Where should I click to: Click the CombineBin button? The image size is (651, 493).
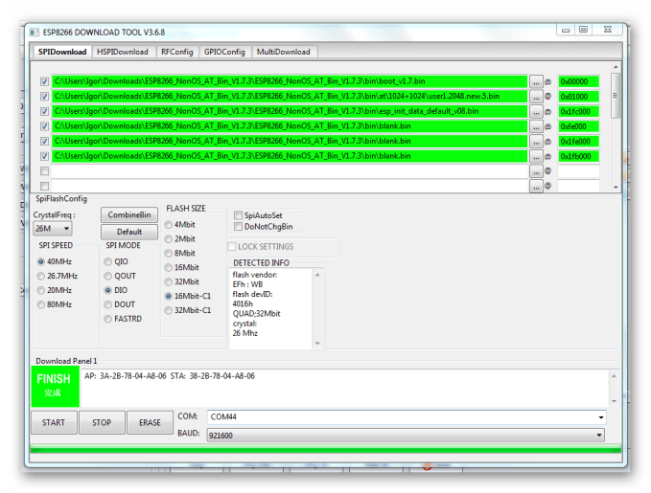129,215
